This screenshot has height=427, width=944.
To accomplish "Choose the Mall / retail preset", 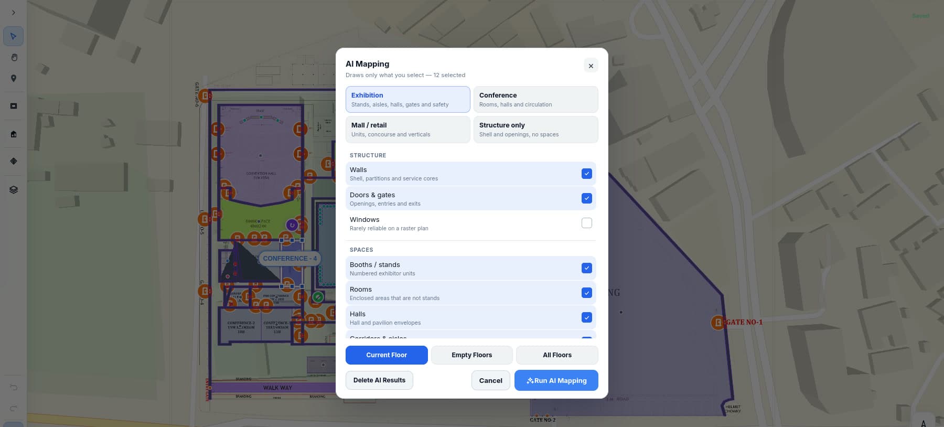I will 408,129.
